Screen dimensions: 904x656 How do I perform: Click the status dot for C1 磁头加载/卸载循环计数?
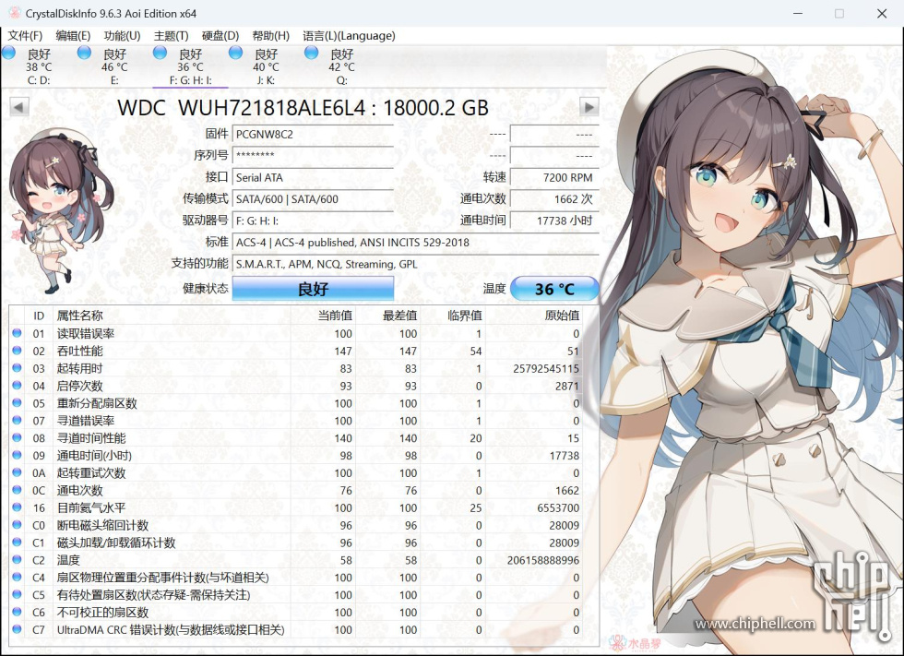pyautogui.click(x=17, y=542)
